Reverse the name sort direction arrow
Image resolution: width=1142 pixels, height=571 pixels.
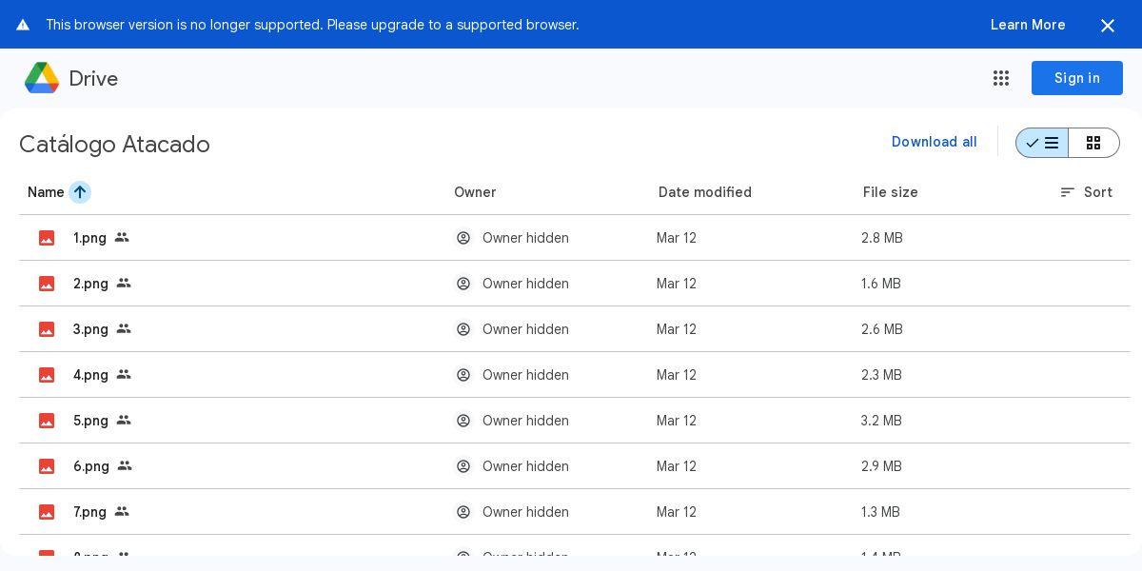coord(80,192)
